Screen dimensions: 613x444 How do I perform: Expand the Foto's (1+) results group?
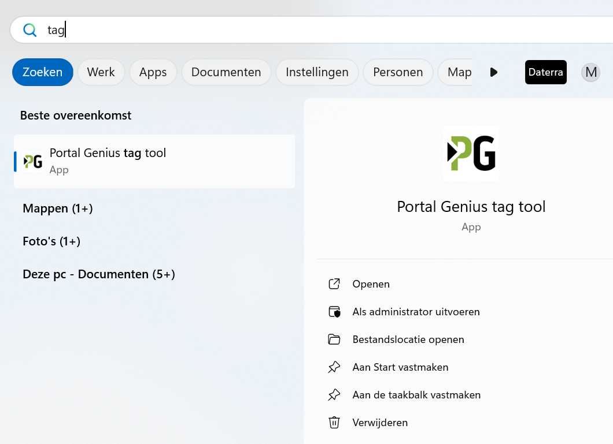coord(51,241)
